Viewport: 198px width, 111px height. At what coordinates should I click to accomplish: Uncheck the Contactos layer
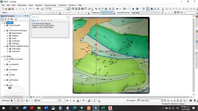click(x=10, y=41)
